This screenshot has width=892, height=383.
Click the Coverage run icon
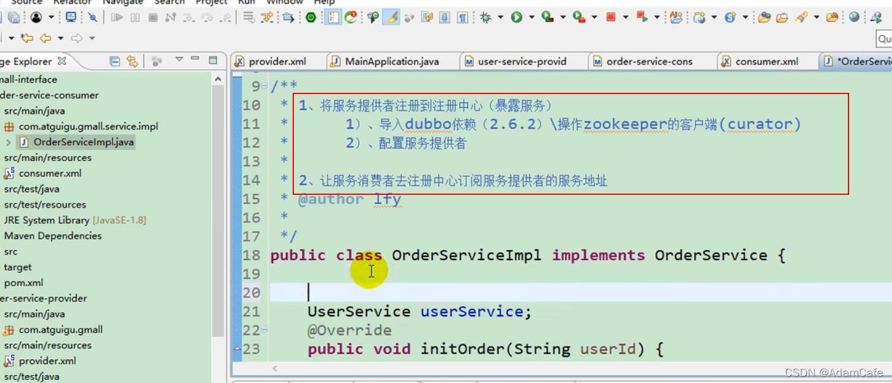pyautogui.click(x=548, y=18)
